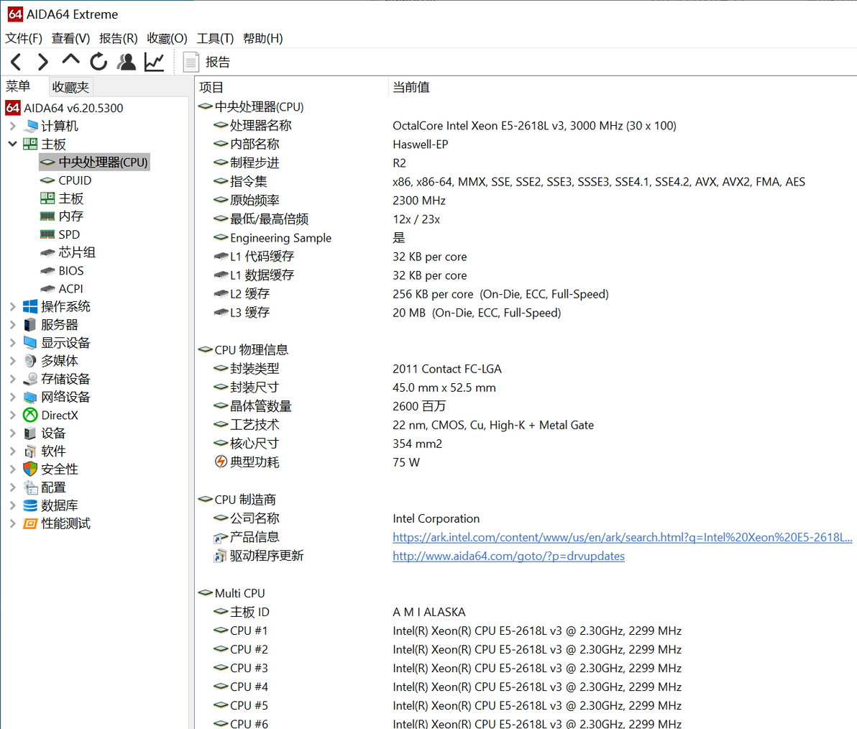The image size is (857, 729).
Task: Click the network icon beside 网络设备
Action: coord(31,398)
